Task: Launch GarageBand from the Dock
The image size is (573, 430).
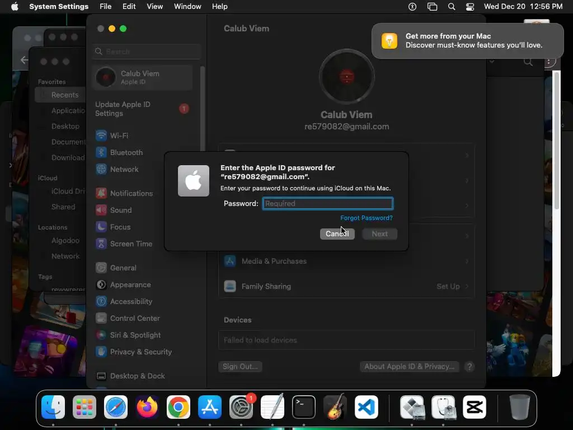Action: click(335, 407)
